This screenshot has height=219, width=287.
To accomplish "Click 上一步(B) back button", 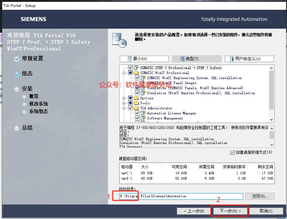I will point(194,211).
